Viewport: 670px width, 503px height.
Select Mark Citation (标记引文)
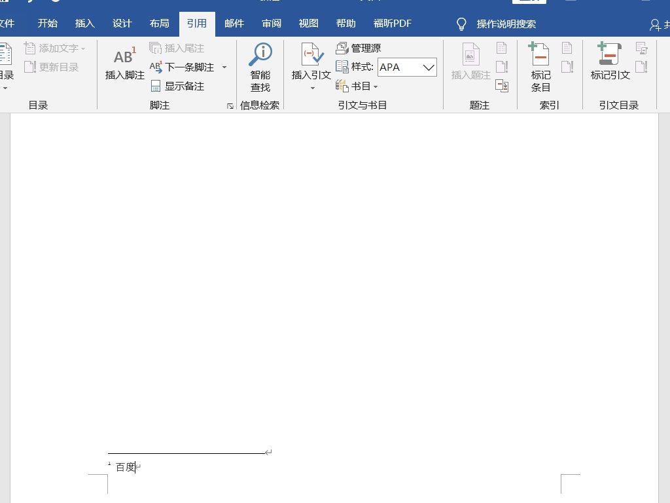tap(609, 62)
